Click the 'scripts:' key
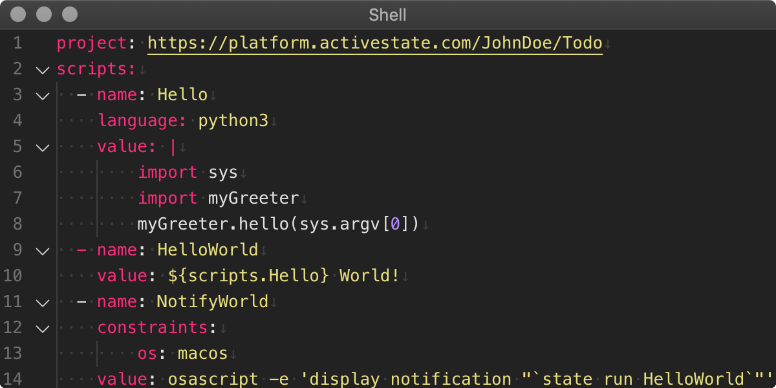The image size is (776, 388). [96, 69]
